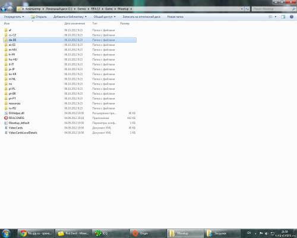Expand the Общий доступ dropdown
Screen dimensions: 297x238
pos(105,17)
